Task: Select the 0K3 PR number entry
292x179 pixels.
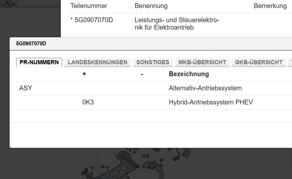Action: [88, 103]
